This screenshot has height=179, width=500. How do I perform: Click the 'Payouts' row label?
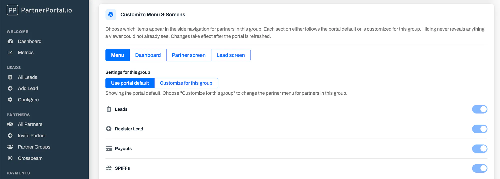123,149
